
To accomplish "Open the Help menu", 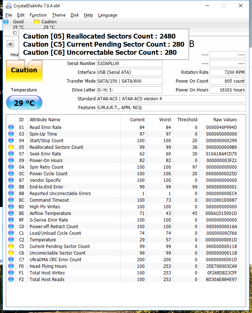I will click(88, 15).
